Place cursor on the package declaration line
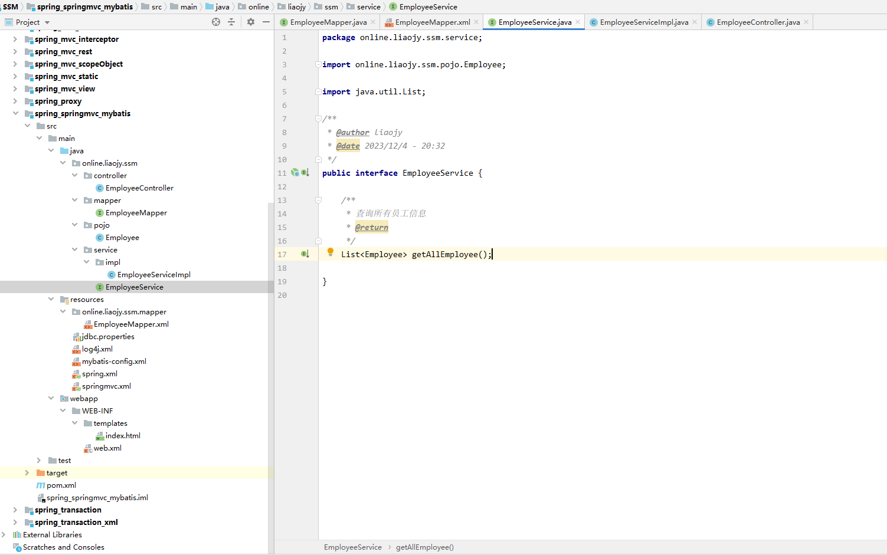The height and width of the screenshot is (555, 887). point(402,37)
